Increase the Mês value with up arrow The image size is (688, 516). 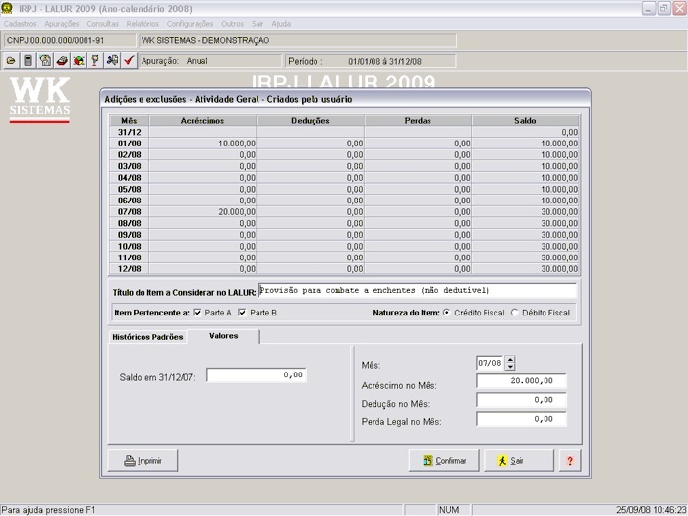509,360
